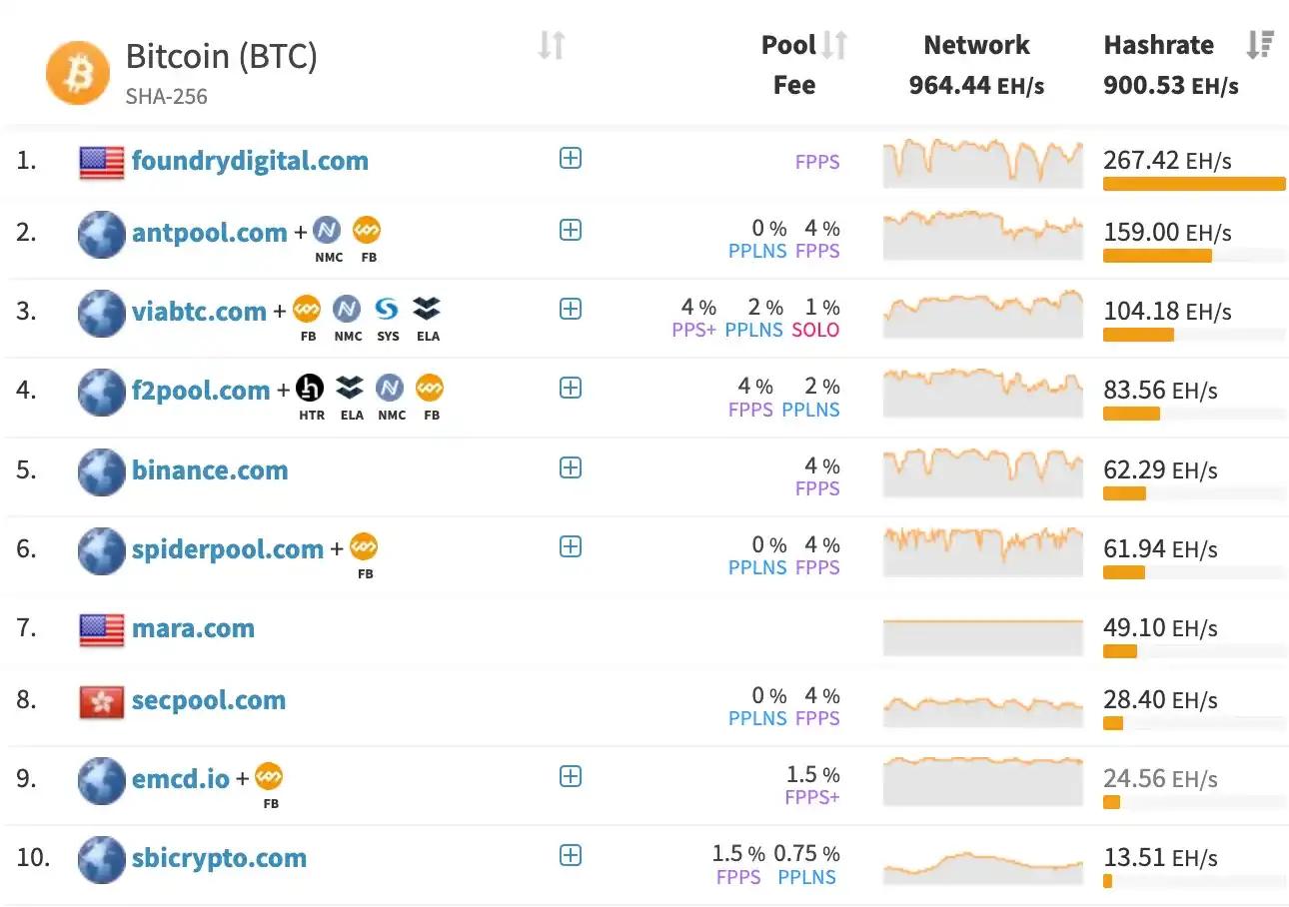Click the Hong Kong flag beside secpool.com
Screen dimensions: 1289x907
pyautogui.click(x=101, y=702)
